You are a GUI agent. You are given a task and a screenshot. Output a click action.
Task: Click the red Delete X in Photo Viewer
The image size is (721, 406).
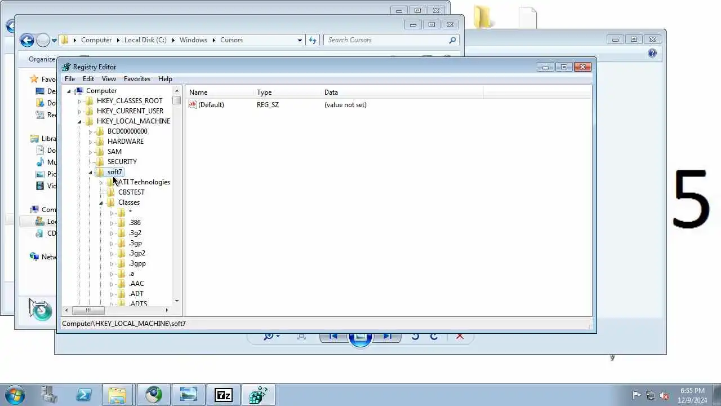point(460,336)
